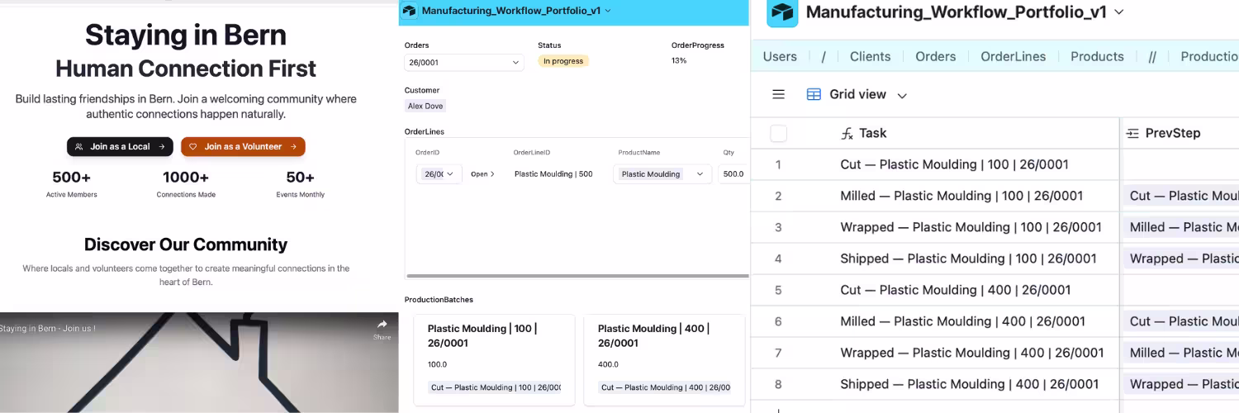The width and height of the screenshot is (1239, 413).
Task: Open the Clients table tab
Action: (870, 56)
